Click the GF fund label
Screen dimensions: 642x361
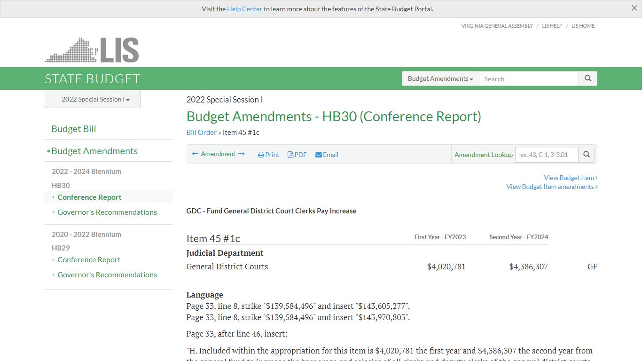592,267
